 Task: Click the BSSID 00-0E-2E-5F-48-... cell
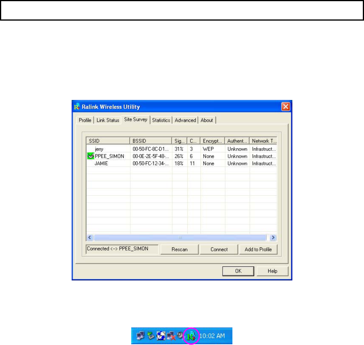151,156
